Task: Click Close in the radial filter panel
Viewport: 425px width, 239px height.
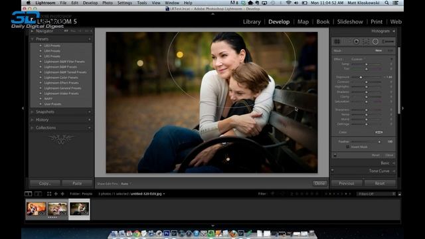Action: (389, 155)
